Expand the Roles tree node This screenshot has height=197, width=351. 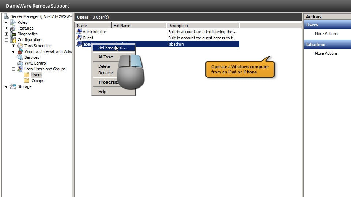(6, 22)
